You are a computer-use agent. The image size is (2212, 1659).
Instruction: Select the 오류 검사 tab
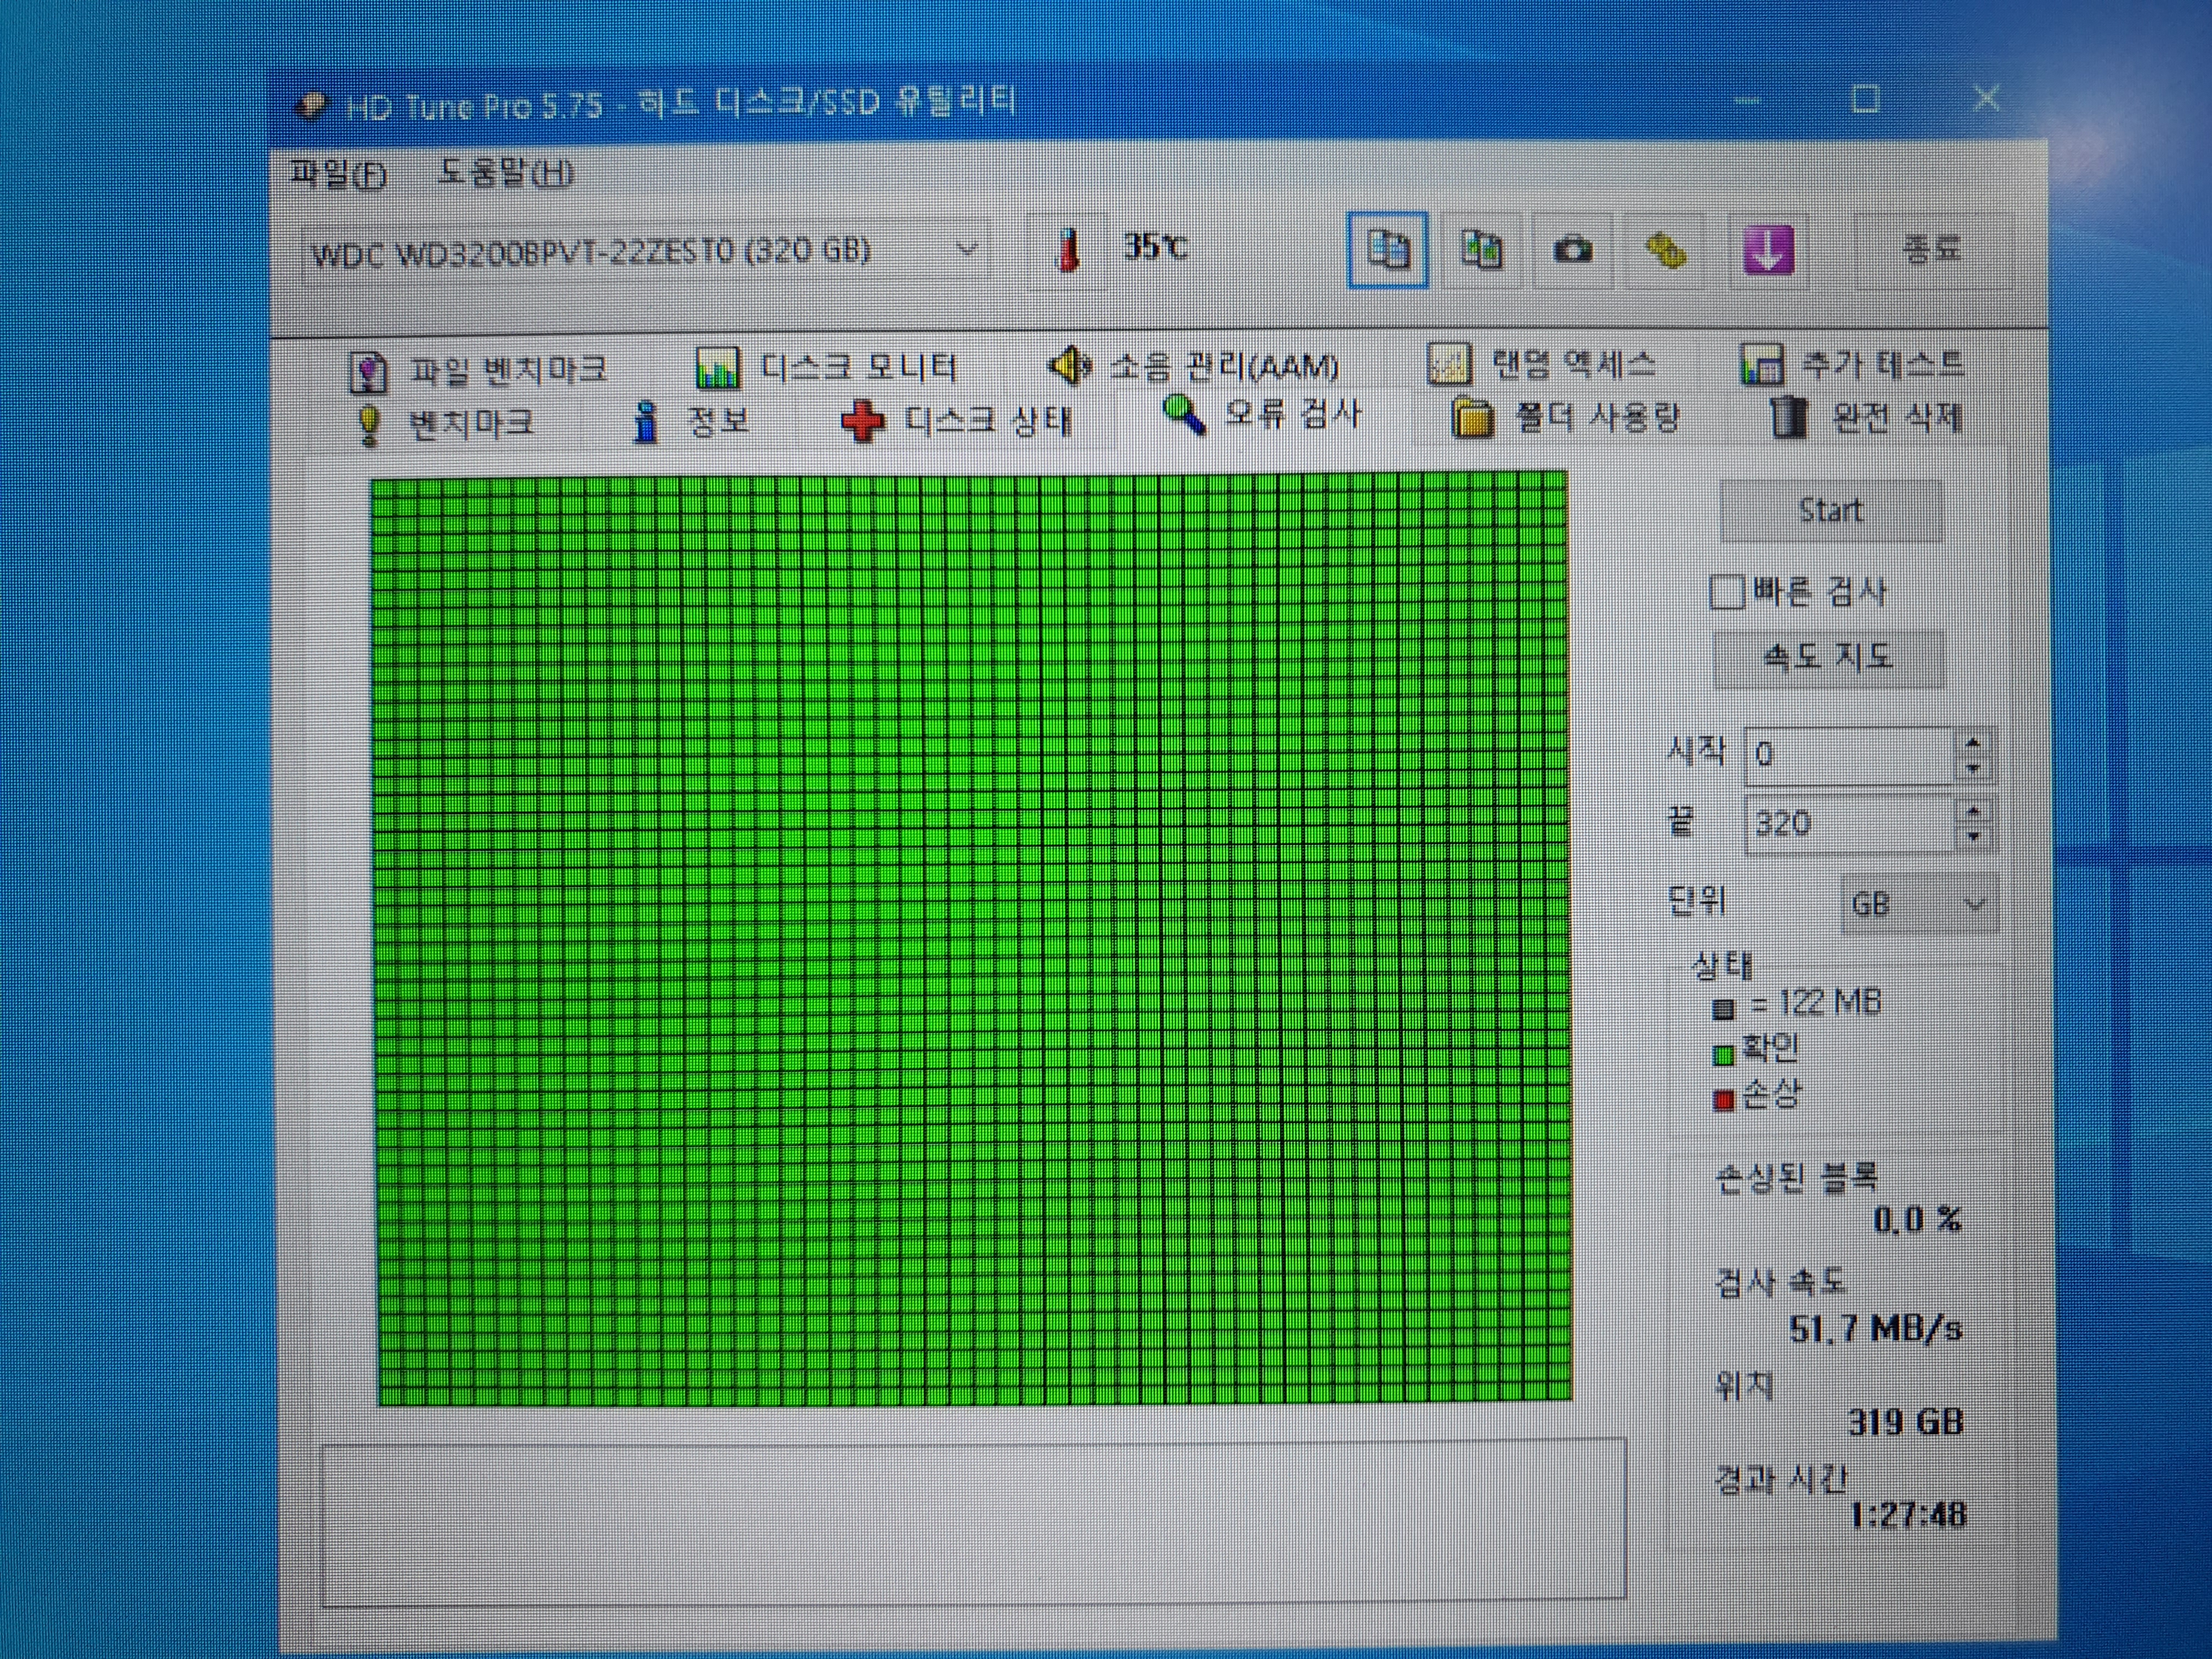pos(1262,414)
